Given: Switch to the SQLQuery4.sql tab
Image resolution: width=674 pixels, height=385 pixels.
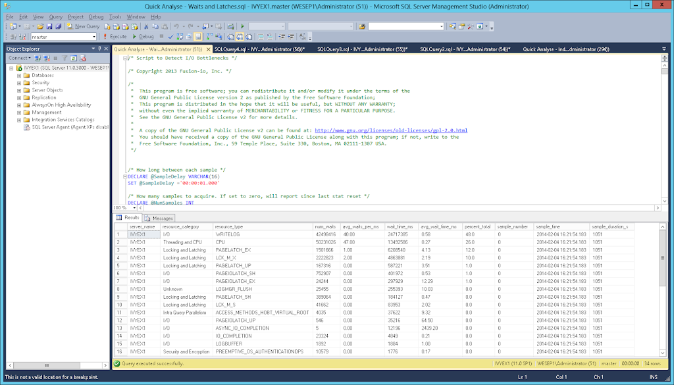Looking at the screenshot, I should (x=259, y=49).
